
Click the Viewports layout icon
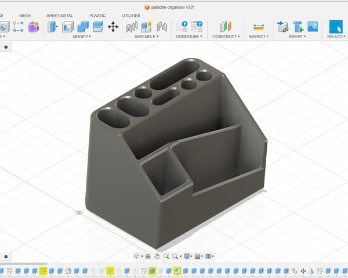(208, 256)
